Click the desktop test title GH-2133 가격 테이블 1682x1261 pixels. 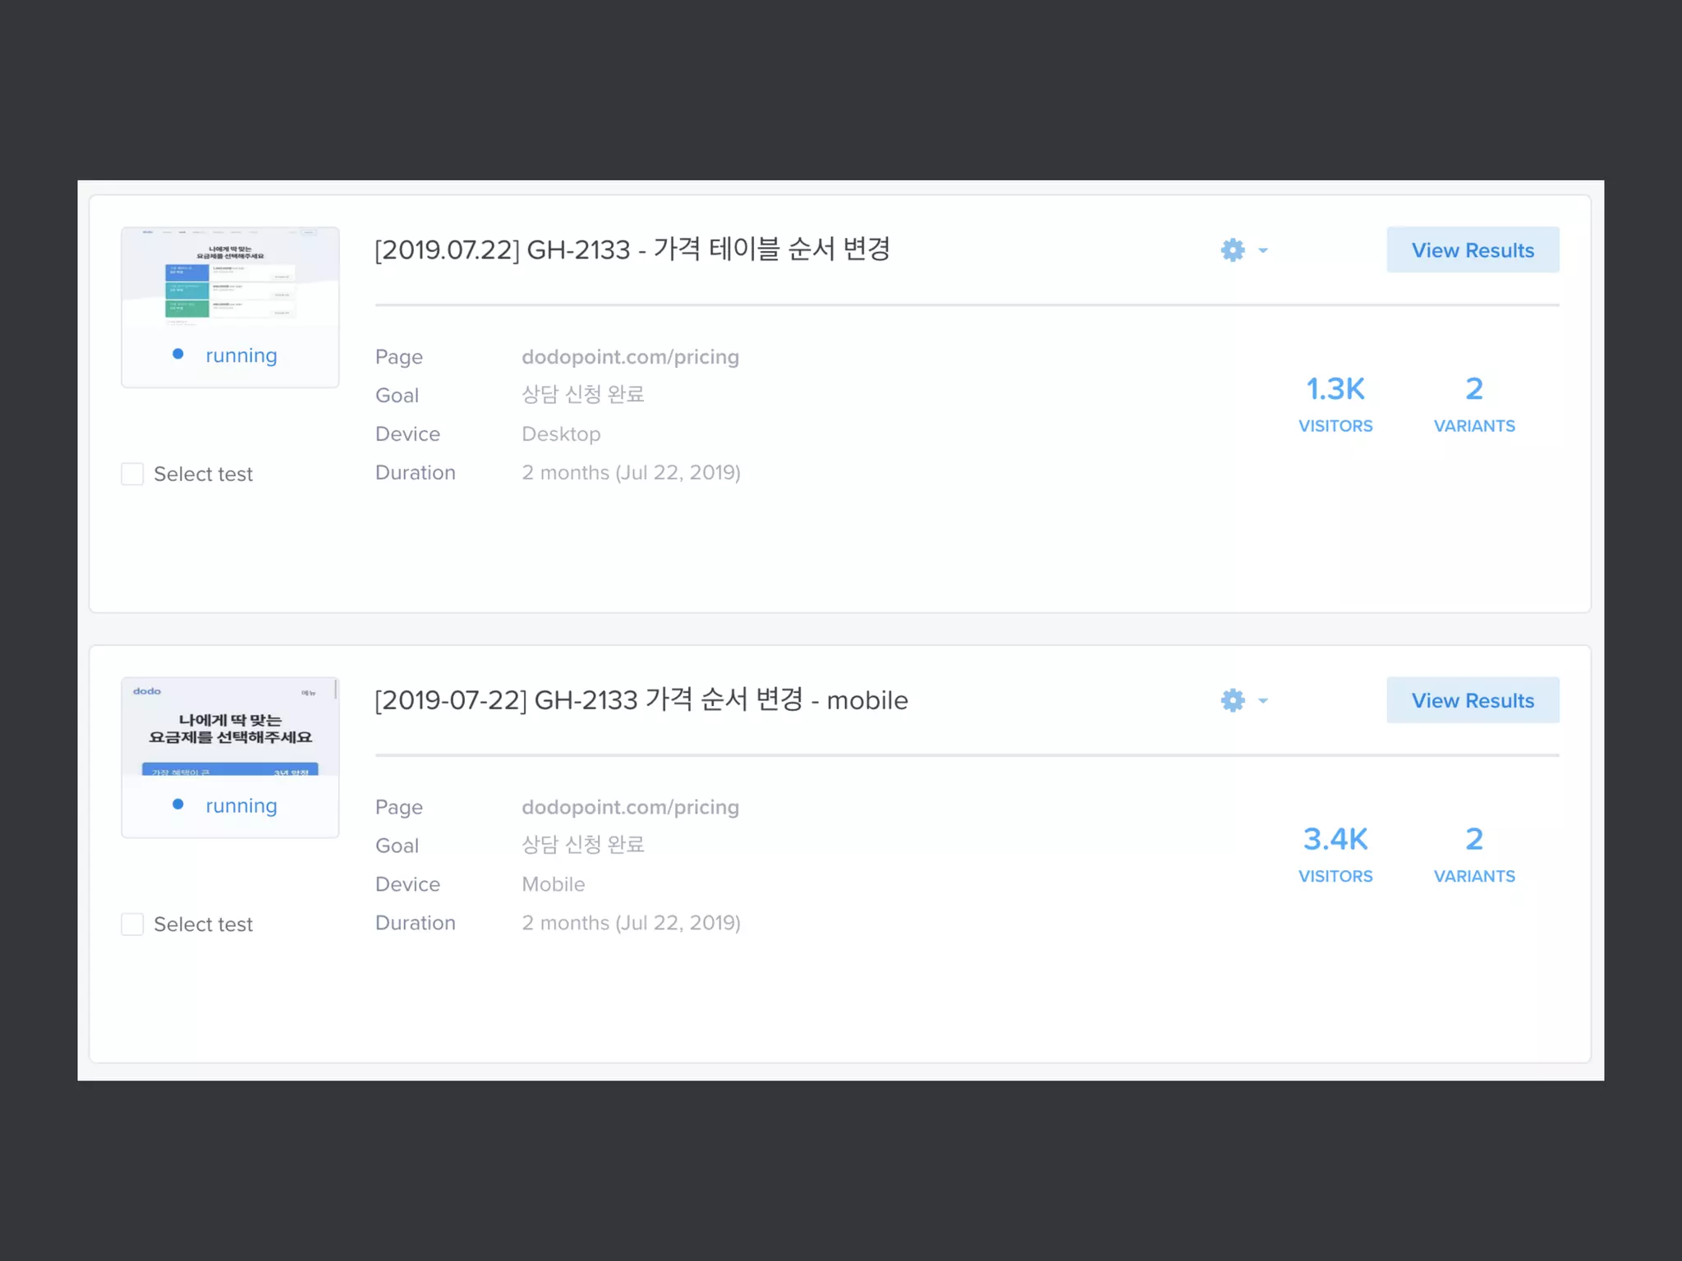(632, 249)
